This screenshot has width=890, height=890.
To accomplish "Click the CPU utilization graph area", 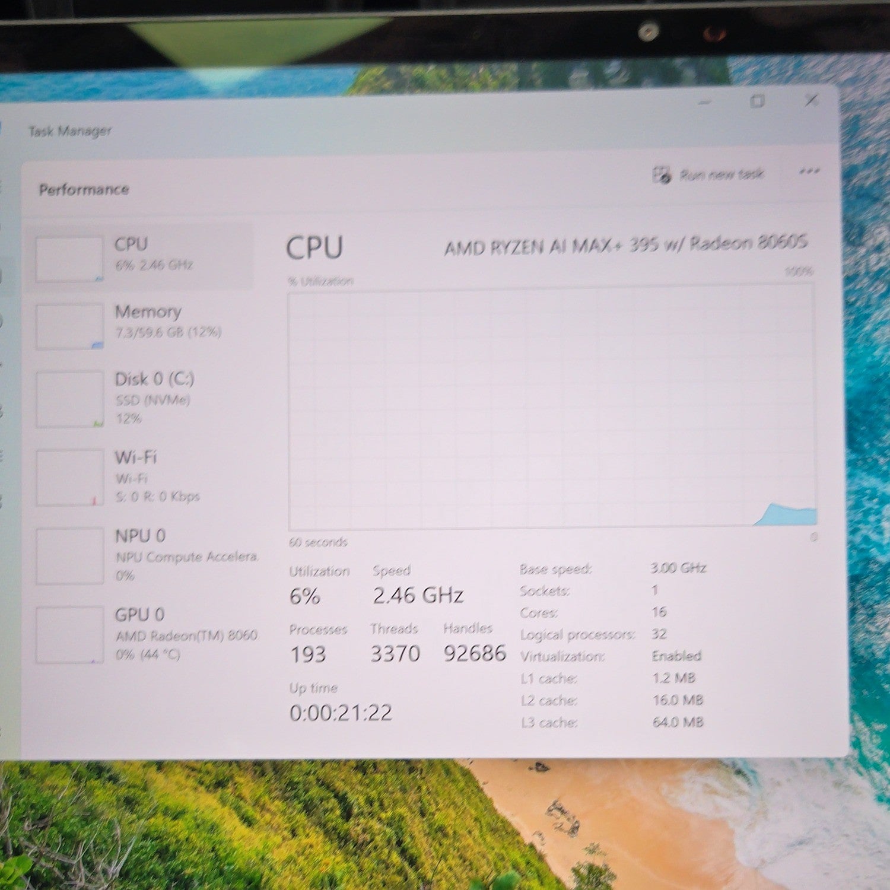I will (552, 406).
